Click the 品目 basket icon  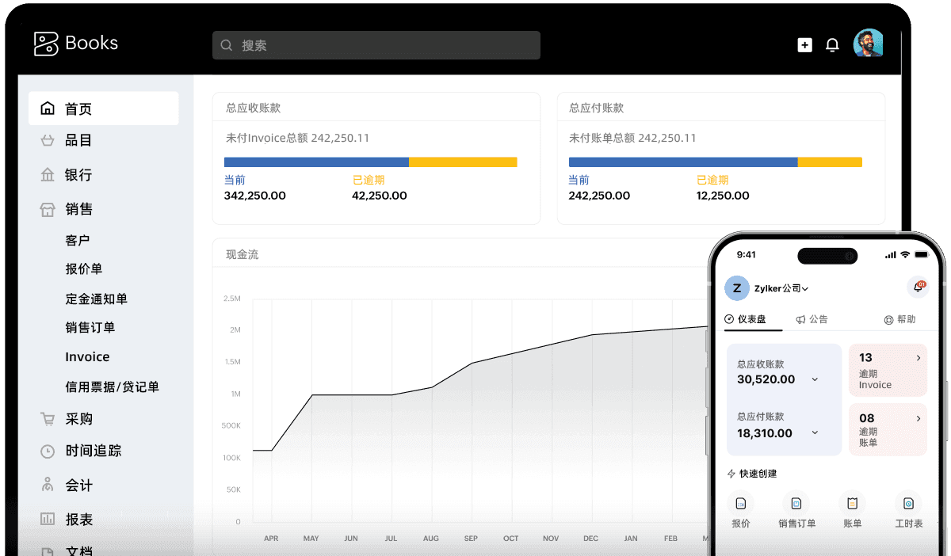pos(48,140)
